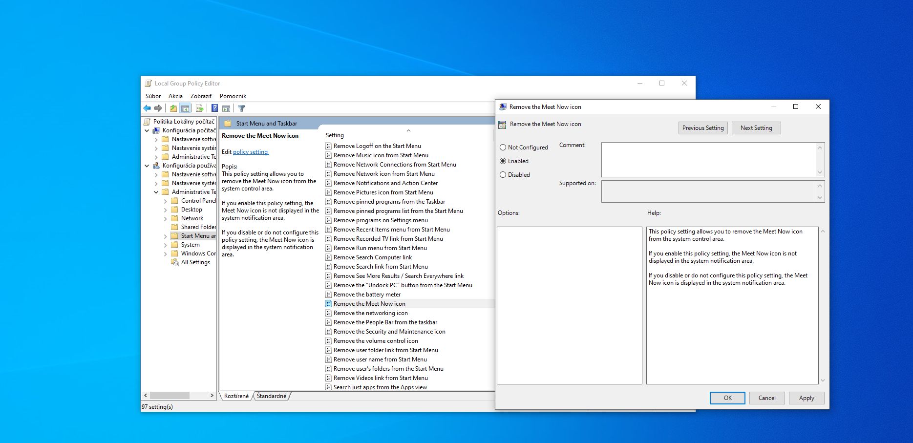Click the icon beside Remove Logoff on the Start Menu

pos(328,146)
